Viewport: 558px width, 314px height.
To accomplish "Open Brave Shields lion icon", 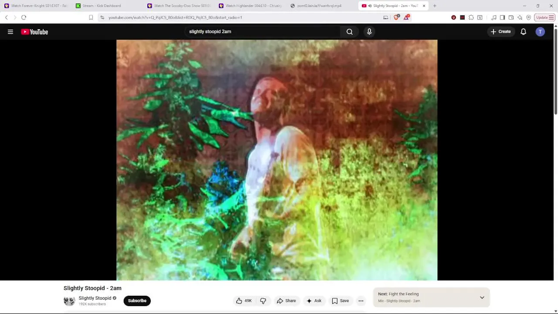I will click(x=396, y=17).
